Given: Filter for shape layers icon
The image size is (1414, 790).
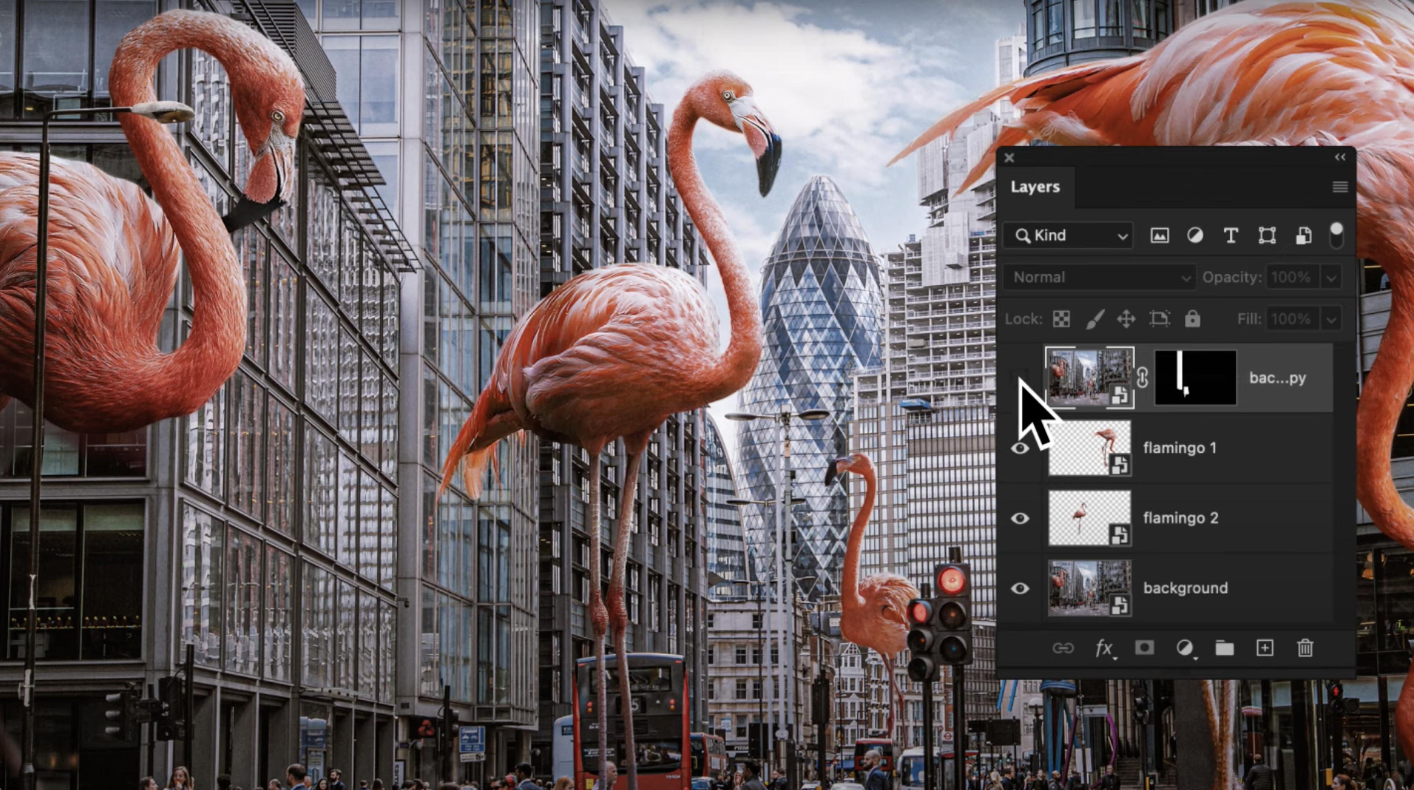Looking at the screenshot, I should (x=1267, y=236).
